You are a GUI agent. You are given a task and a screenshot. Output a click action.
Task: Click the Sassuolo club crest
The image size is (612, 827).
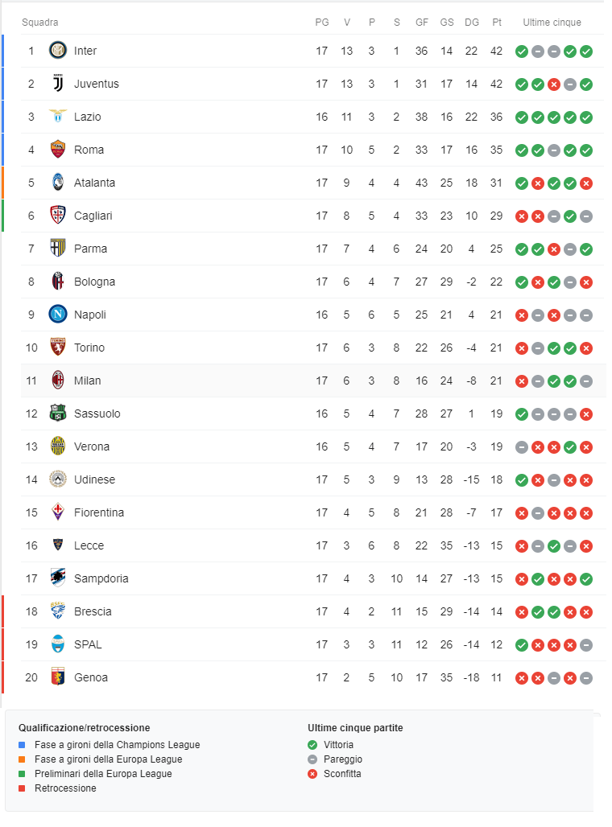pyautogui.click(x=57, y=413)
